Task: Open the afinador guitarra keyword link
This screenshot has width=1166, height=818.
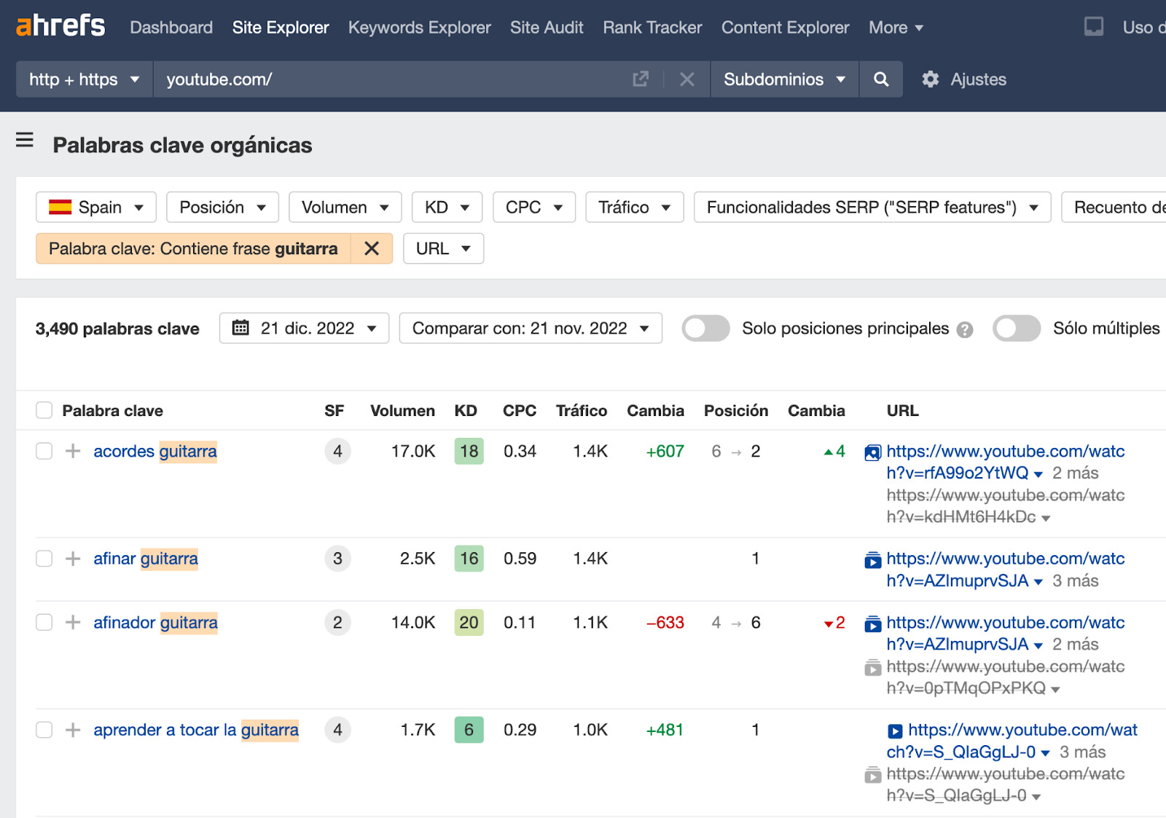Action: point(155,623)
